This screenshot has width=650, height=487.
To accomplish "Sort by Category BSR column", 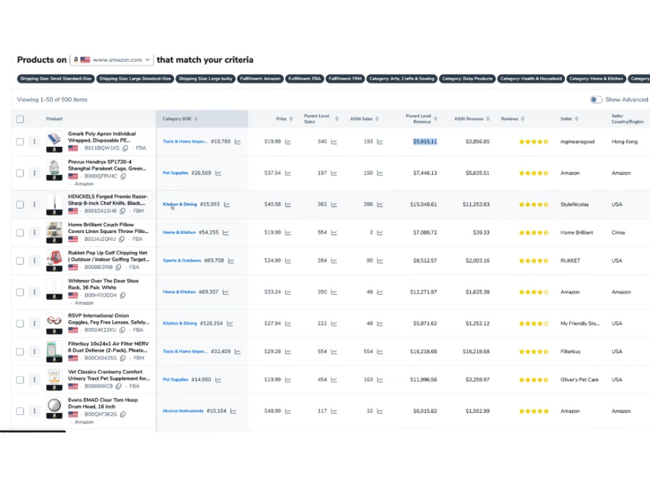I will (196, 119).
